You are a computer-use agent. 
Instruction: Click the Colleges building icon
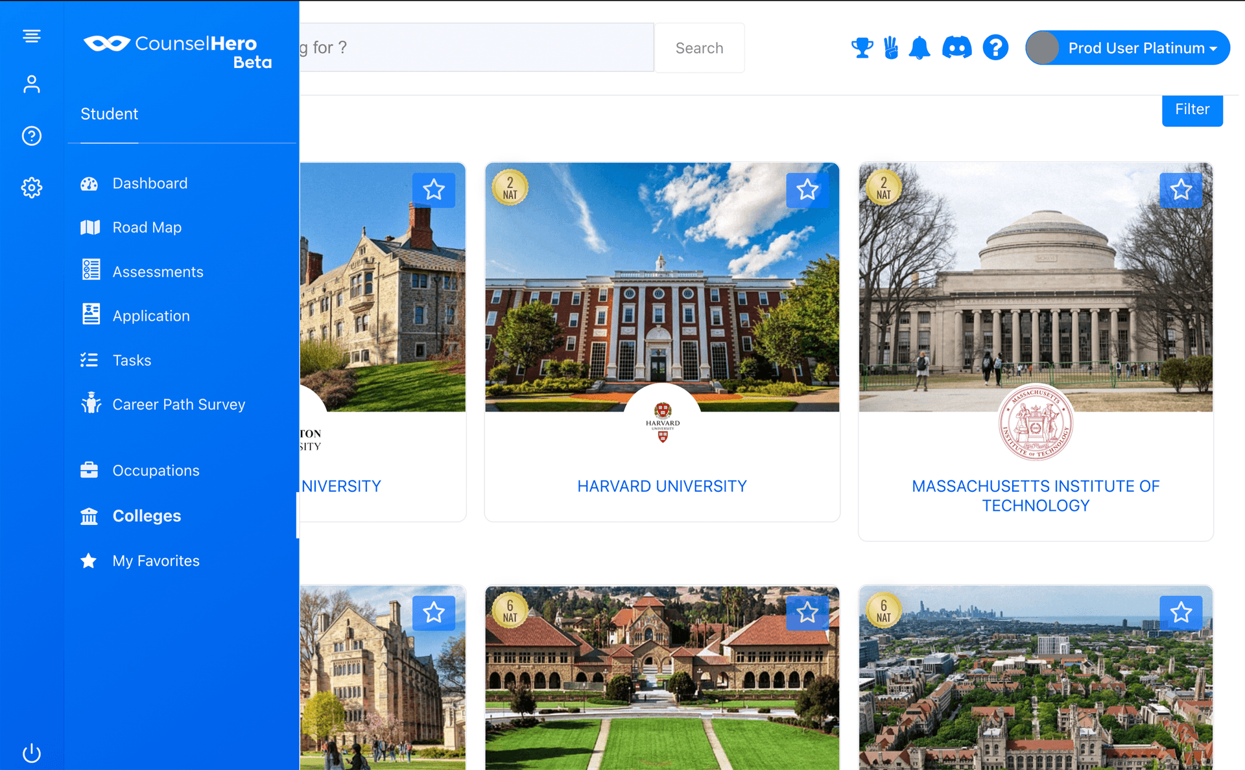89,516
